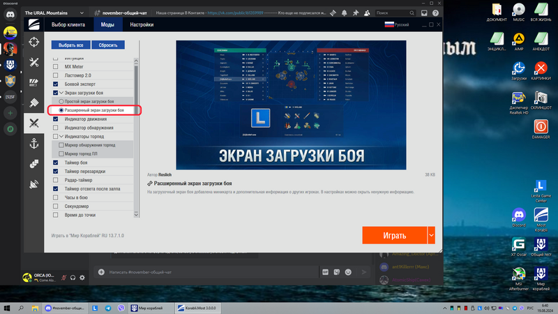
Task: Open the dropdown arrow next to Играть
Action: point(431,235)
